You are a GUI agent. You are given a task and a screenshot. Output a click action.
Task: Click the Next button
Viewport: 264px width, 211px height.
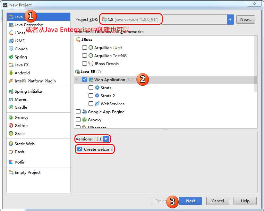coord(191,201)
